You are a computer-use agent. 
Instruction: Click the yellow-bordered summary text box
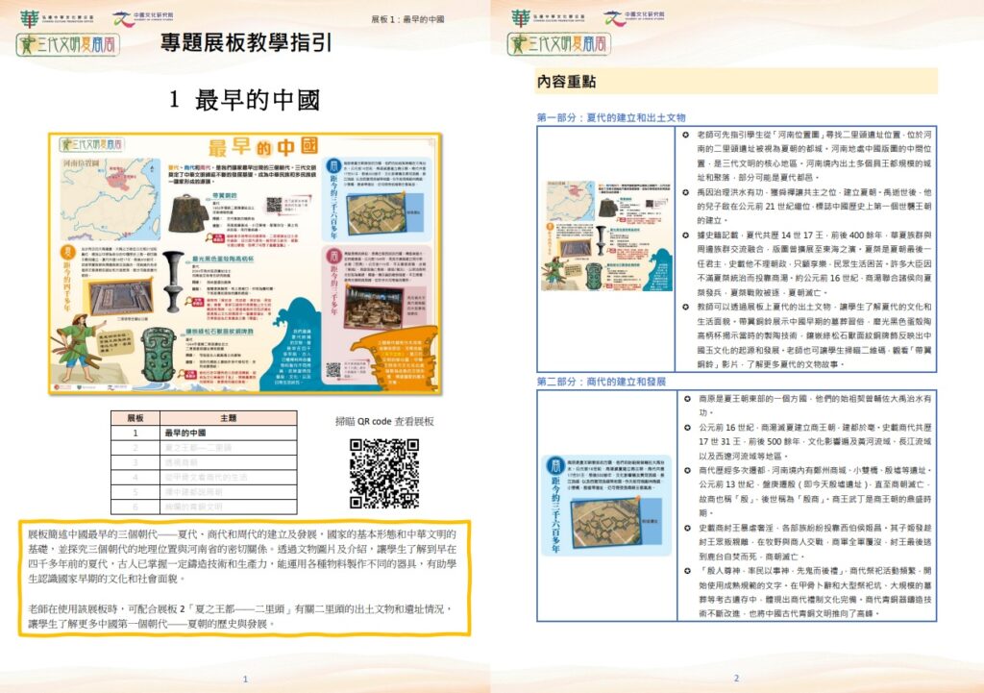coord(245,580)
